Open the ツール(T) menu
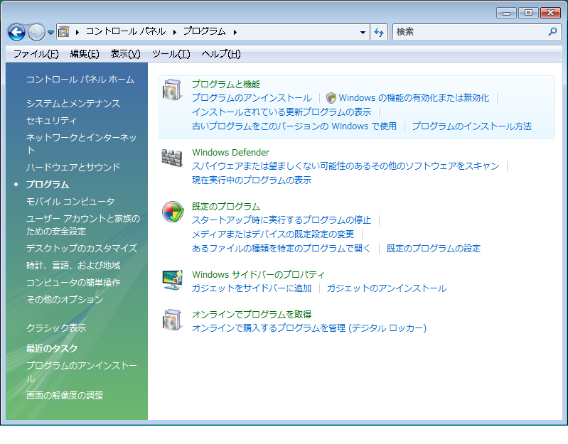 (171, 54)
